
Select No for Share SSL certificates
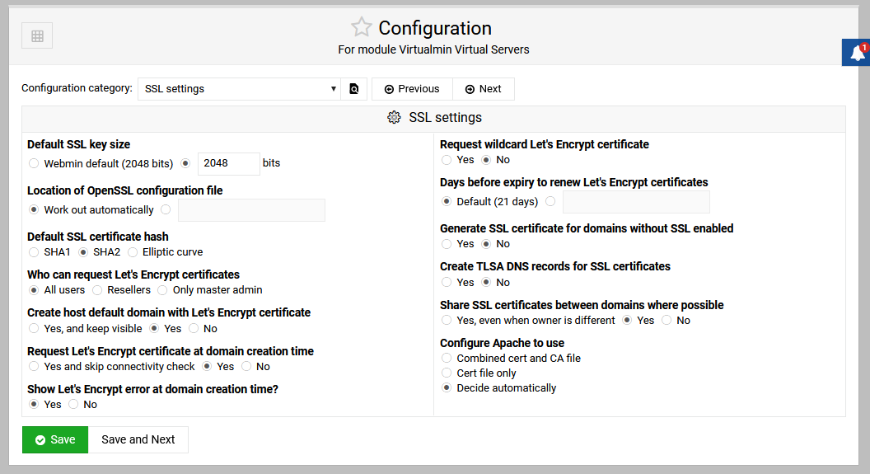pos(667,320)
